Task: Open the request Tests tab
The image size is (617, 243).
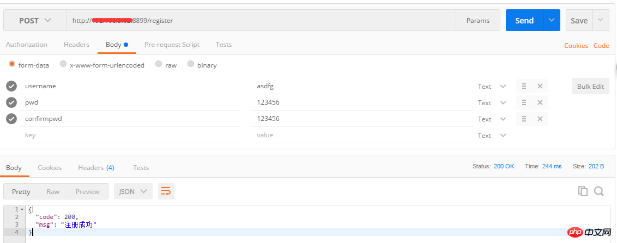Action: 223,45
